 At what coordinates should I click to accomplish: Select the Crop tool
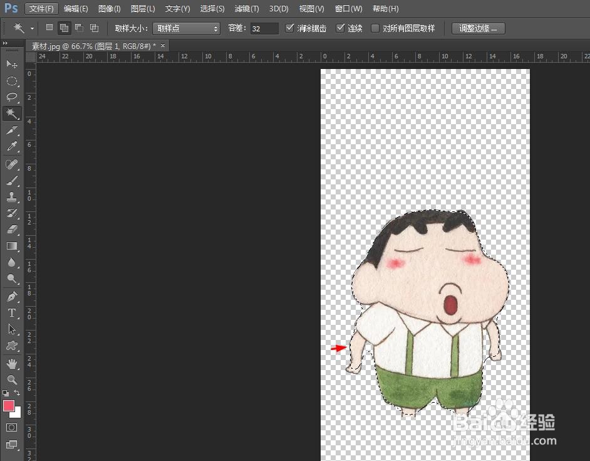pos(12,130)
